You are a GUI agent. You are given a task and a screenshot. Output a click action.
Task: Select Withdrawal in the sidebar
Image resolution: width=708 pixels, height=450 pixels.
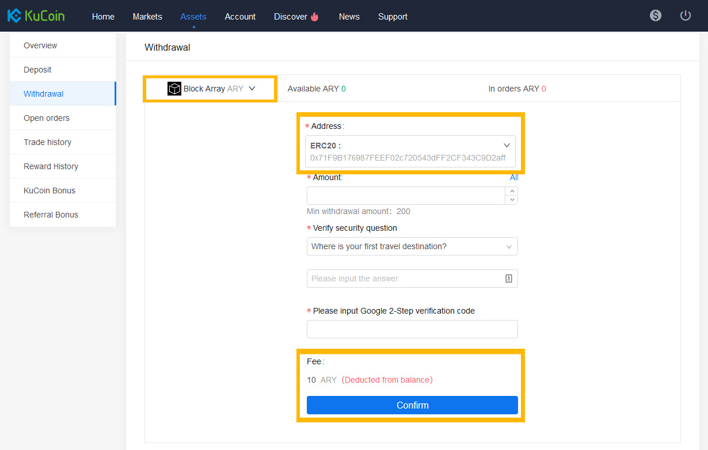pos(63,94)
